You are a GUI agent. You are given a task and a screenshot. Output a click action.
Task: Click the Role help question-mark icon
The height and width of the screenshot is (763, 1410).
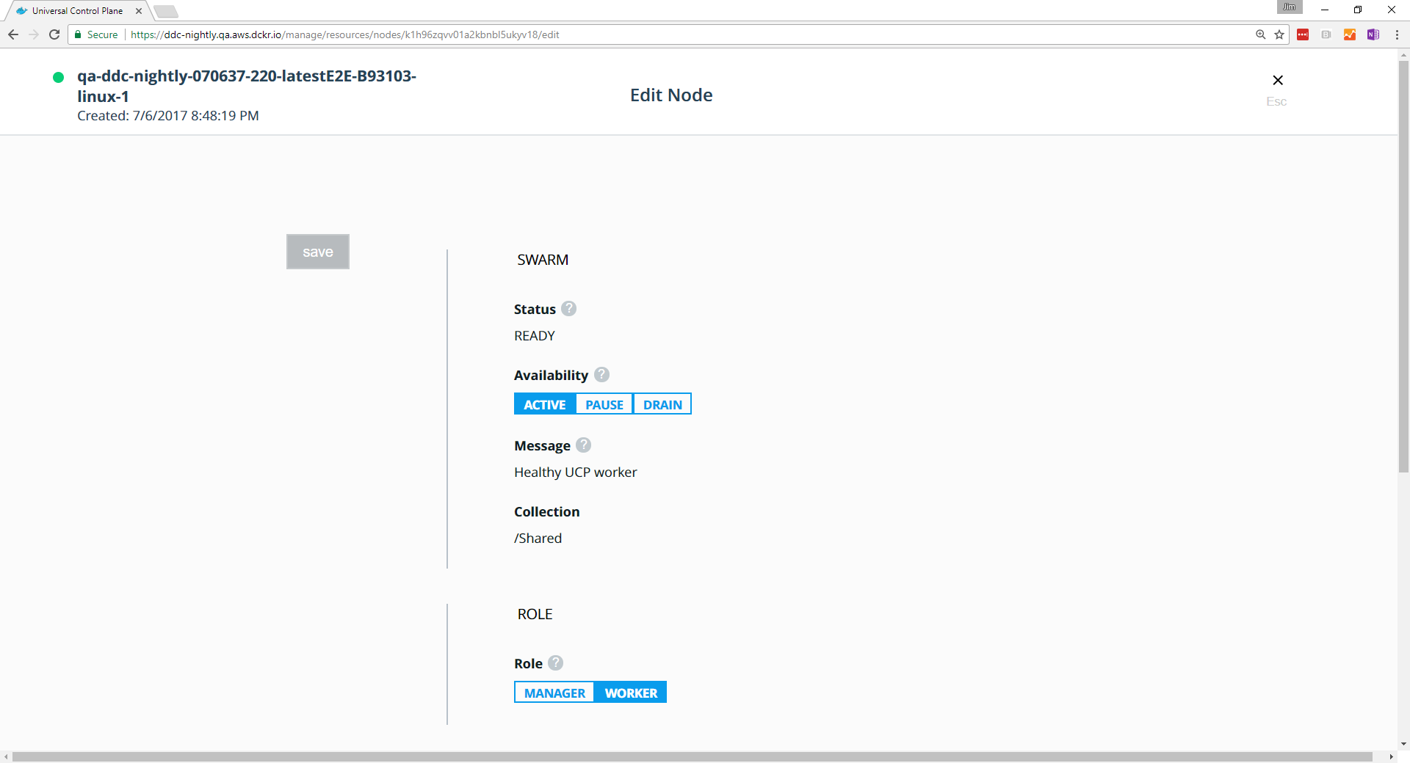pyautogui.click(x=556, y=663)
